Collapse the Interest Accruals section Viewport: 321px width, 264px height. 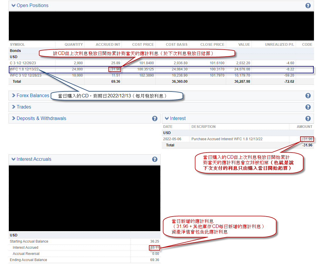(x=14, y=159)
